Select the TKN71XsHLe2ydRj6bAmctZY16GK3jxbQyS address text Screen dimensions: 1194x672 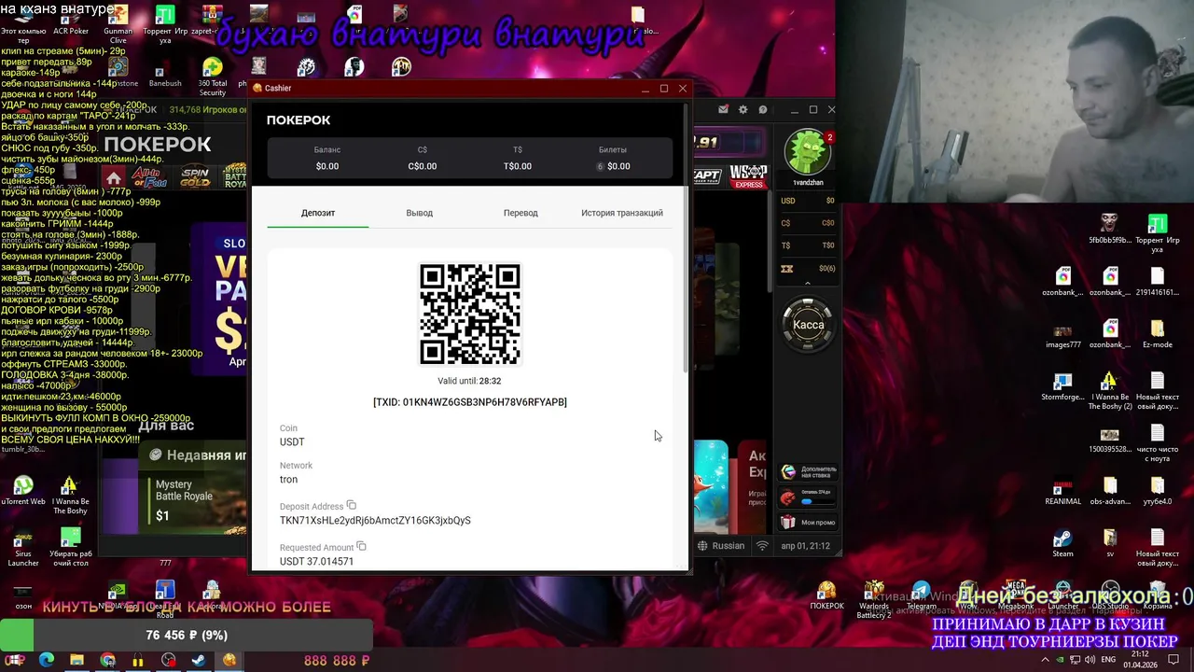375,521
